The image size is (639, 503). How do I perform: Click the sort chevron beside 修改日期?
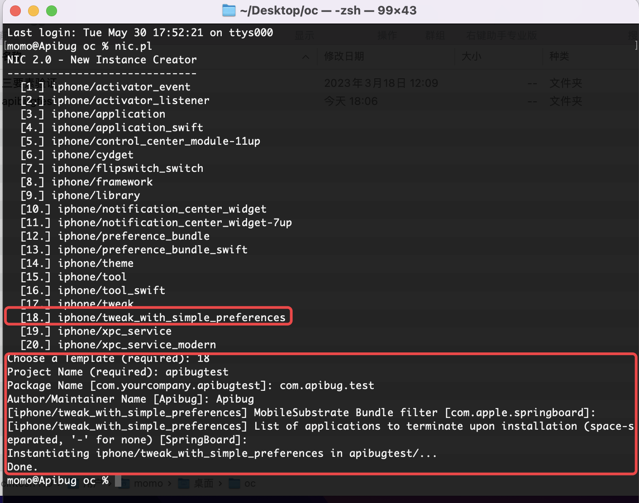pos(306,57)
